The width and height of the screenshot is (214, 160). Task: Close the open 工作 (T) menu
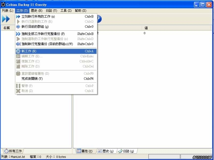click(x=22, y=11)
